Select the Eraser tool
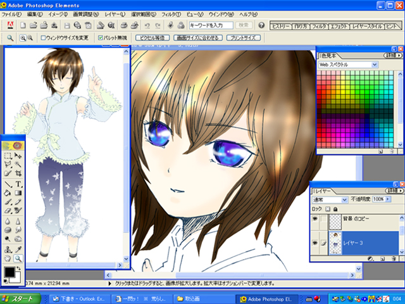Viewport: 405px width, 304px height. coord(8,210)
